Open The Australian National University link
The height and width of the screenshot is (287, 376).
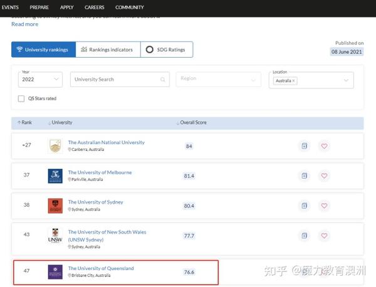(x=107, y=142)
